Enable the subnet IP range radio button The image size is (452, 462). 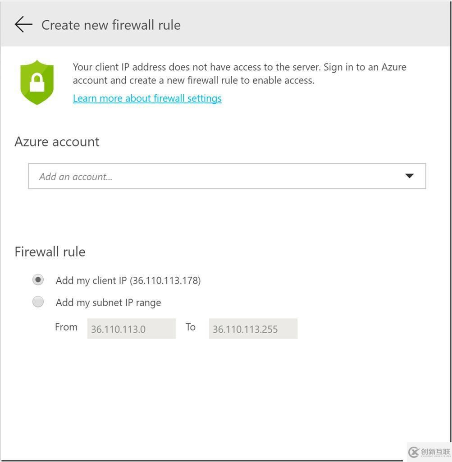coord(38,302)
